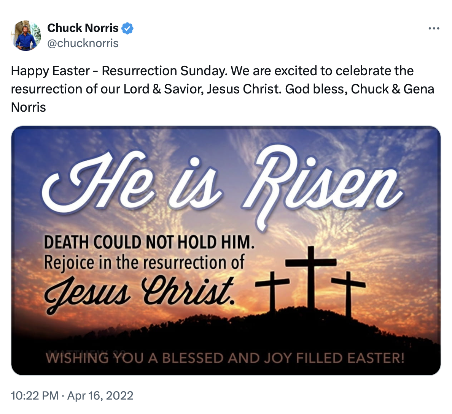Click the tall center cross in the image

tap(311, 277)
